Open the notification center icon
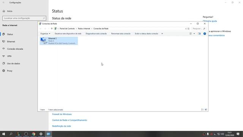243x137 pixels. click(238, 134)
